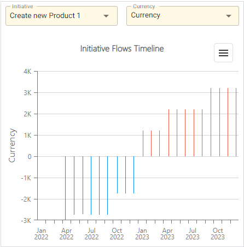244x247 pixels.
Task: Click the 'Jan 2023' x-axis label
Action: 142,234
